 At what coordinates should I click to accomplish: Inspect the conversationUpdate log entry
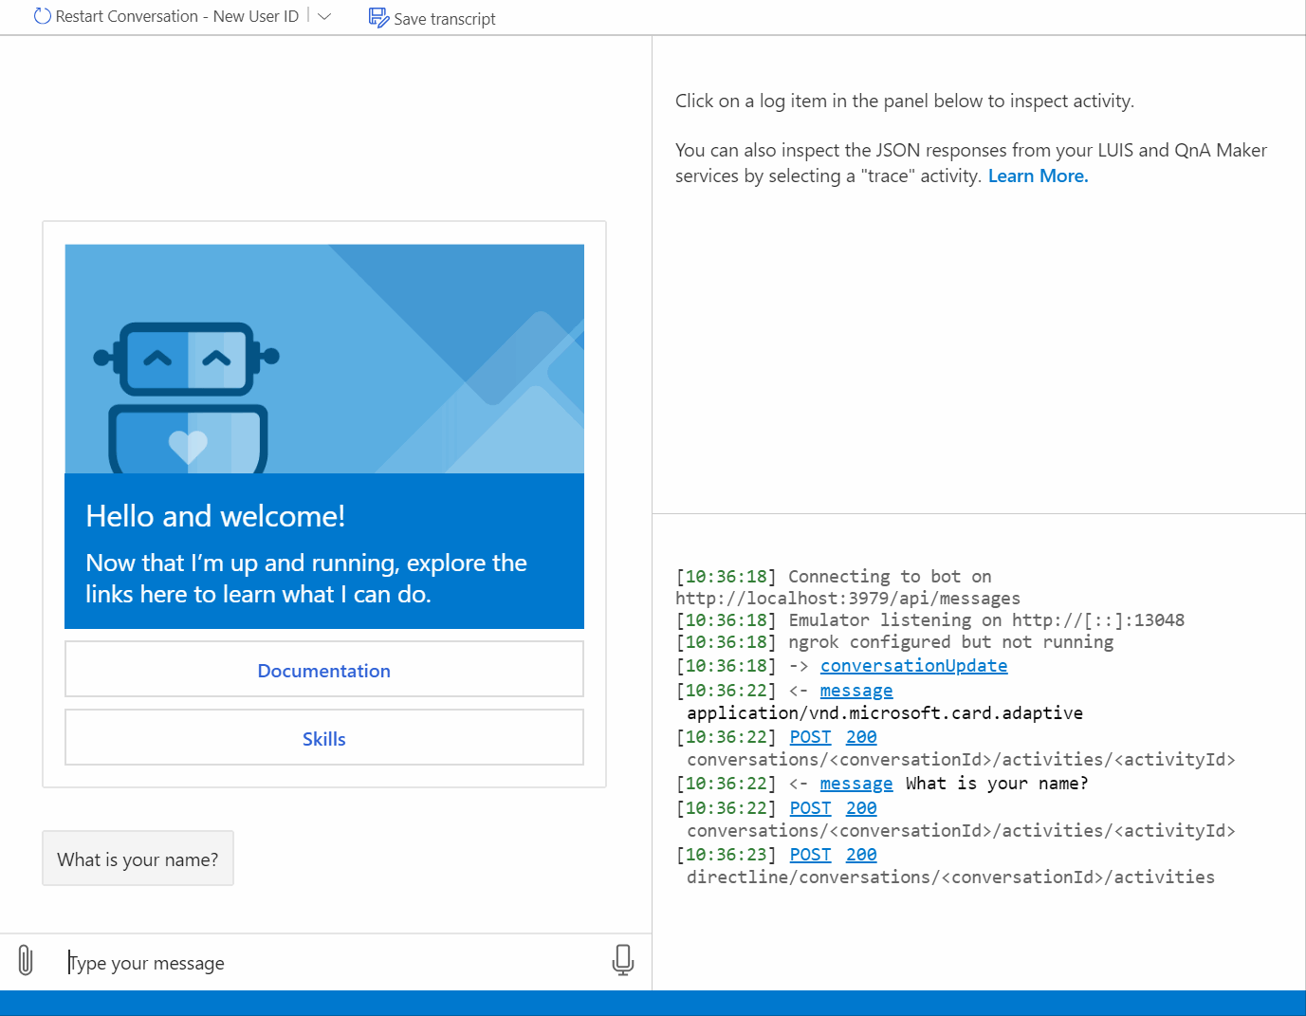[x=913, y=666]
